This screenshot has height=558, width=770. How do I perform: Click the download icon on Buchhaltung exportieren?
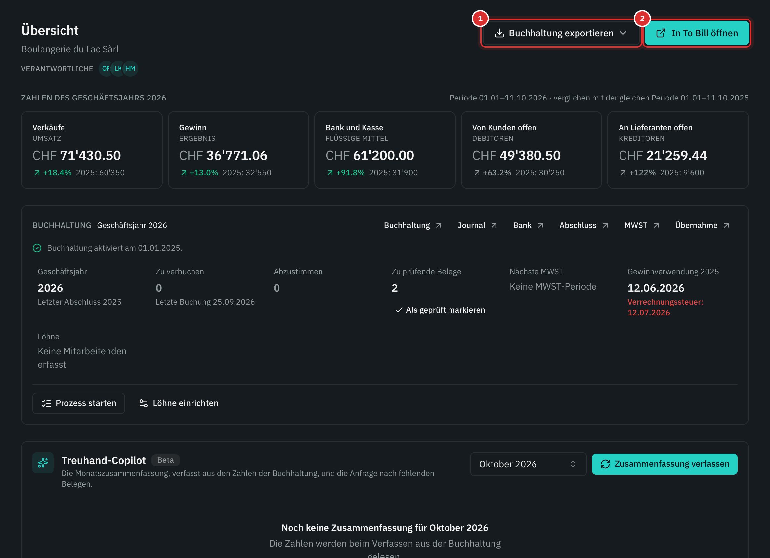click(499, 33)
